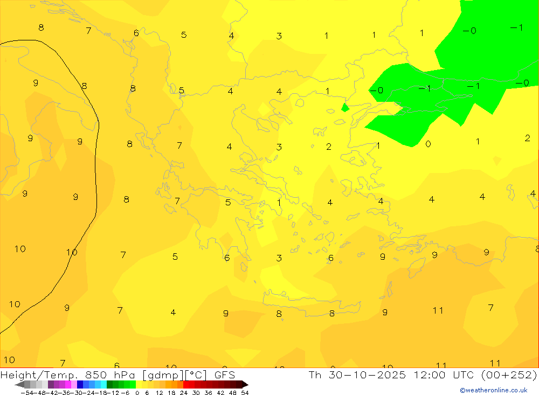Viewport: 539px width, 395px height.
Task: Click the '54' legend label
Action: tap(245, 393)
